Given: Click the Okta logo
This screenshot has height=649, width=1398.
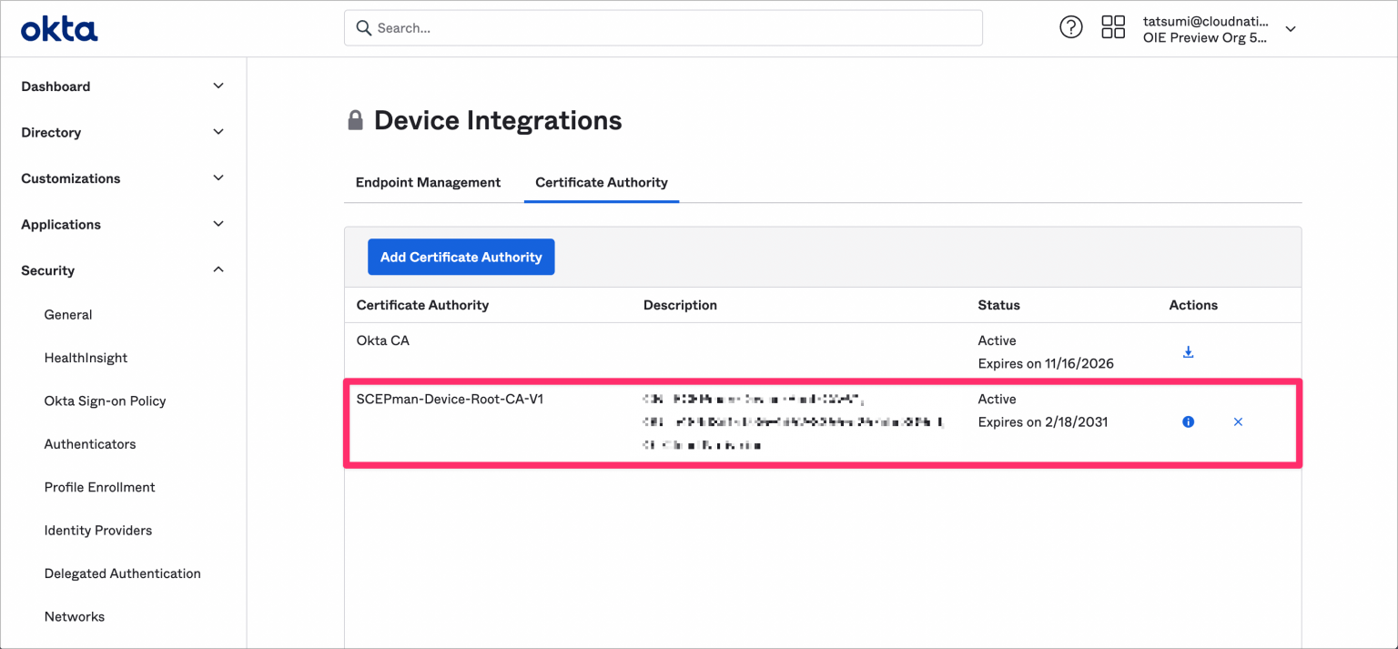Looking at the screenshot, I should pos(58,27).
